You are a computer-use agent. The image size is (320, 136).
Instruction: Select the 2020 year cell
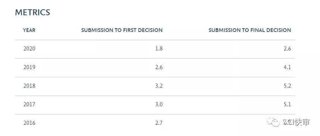(x=29, y=49)
